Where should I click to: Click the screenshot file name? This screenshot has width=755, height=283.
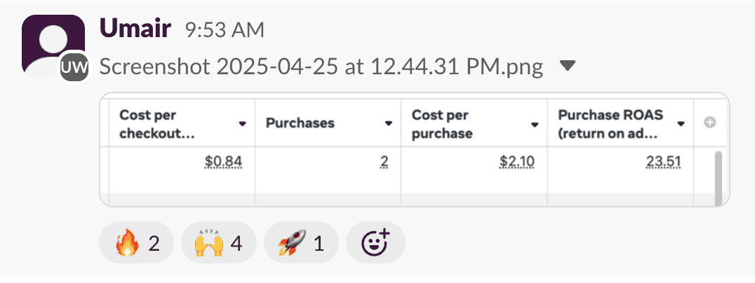click(321, 67)
